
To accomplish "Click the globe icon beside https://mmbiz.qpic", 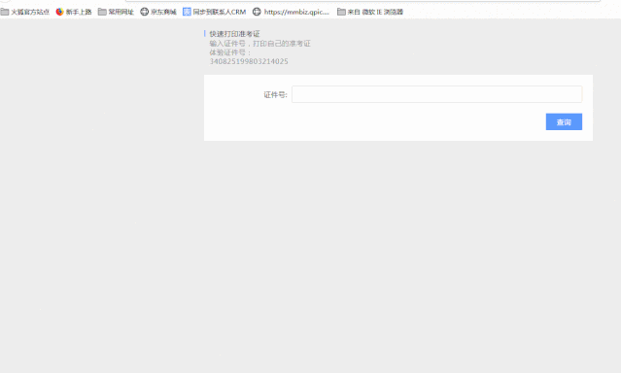I will pyautogui.click(x=257, y=12).
